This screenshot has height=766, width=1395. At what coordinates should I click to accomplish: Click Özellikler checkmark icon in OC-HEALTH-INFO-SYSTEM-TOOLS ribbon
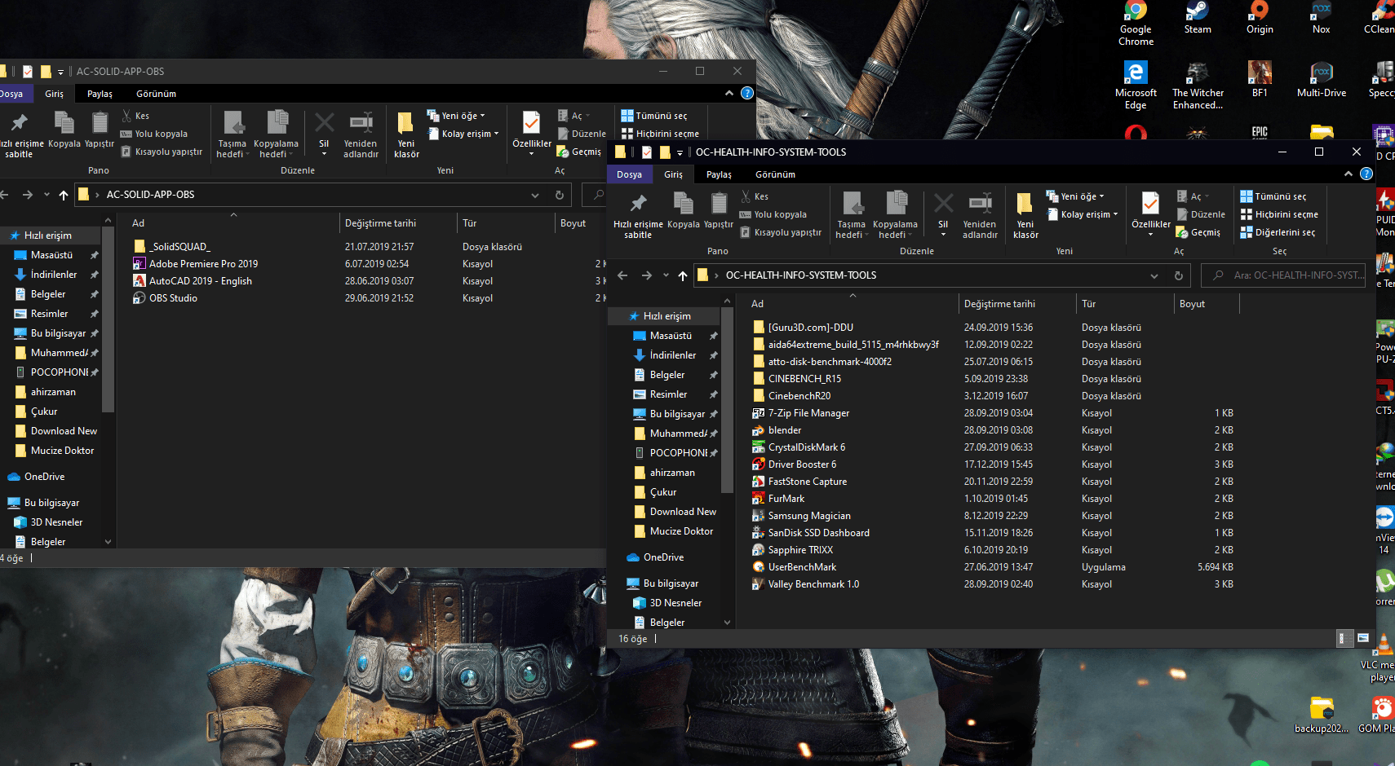click(1150, 203)
